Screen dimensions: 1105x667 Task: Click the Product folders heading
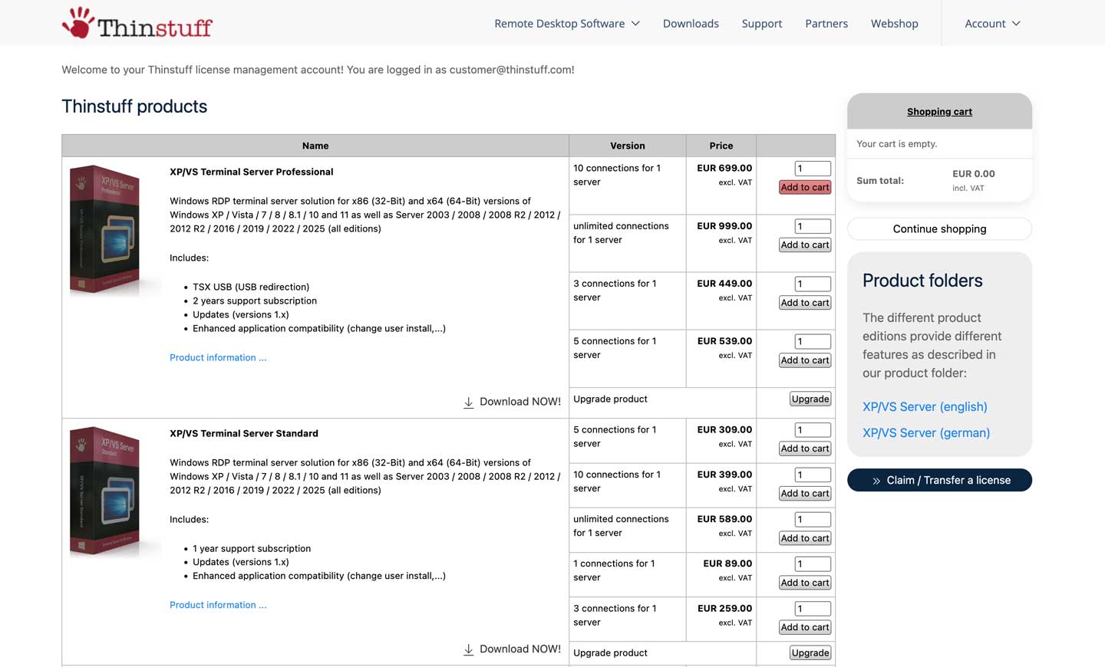(922, 281)
